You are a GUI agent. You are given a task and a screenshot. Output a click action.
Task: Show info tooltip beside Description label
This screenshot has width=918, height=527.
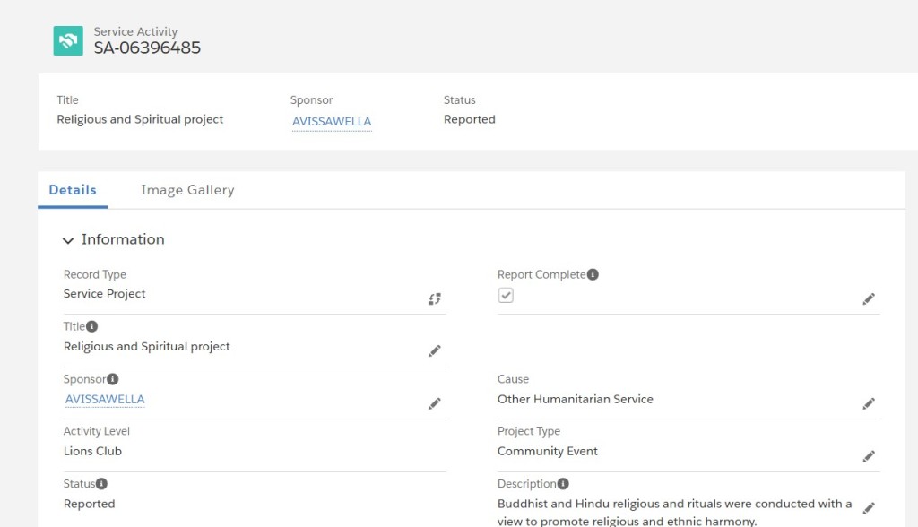tap(563, 484)
